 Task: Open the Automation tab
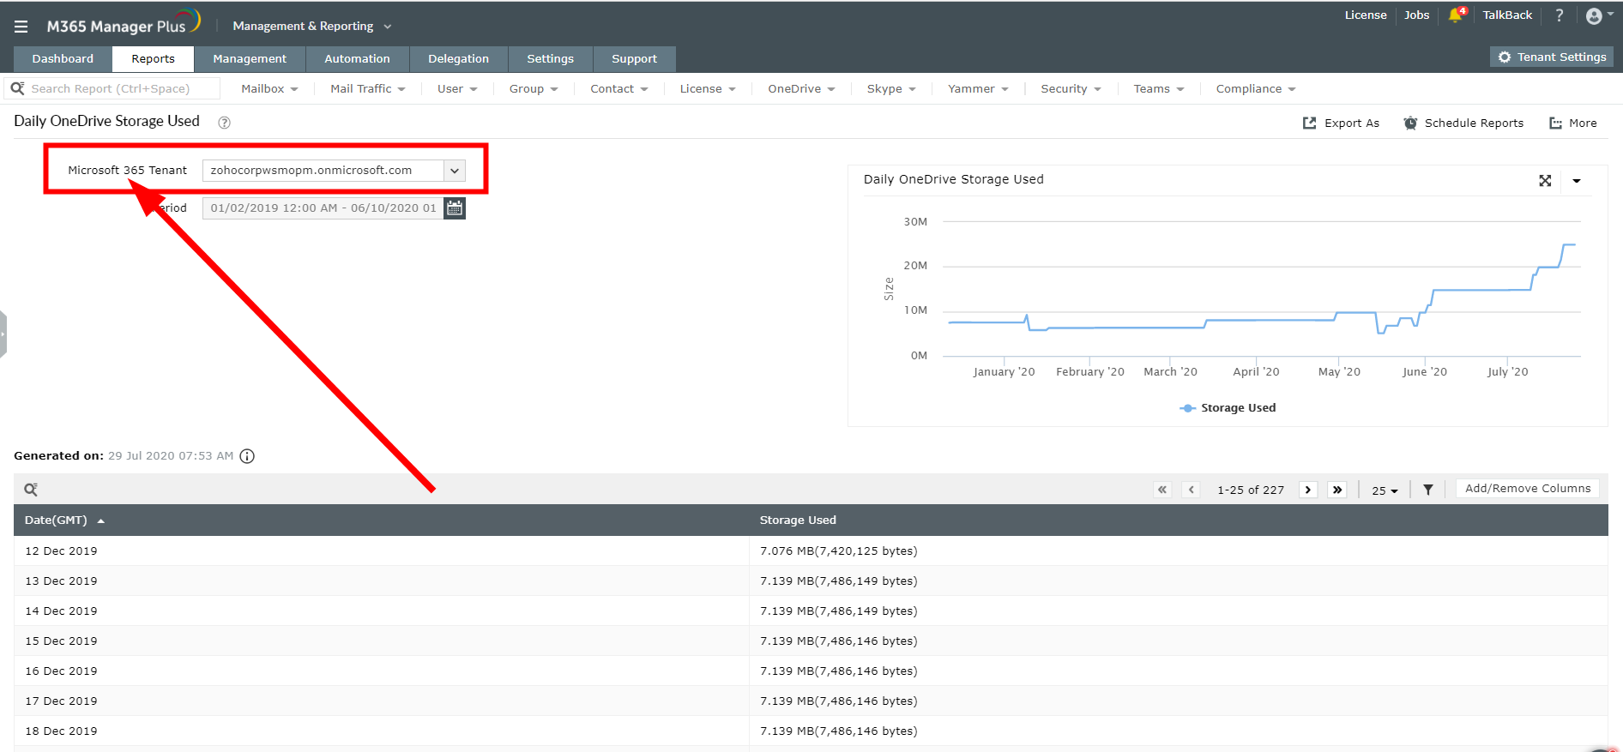tap(357, 59)
